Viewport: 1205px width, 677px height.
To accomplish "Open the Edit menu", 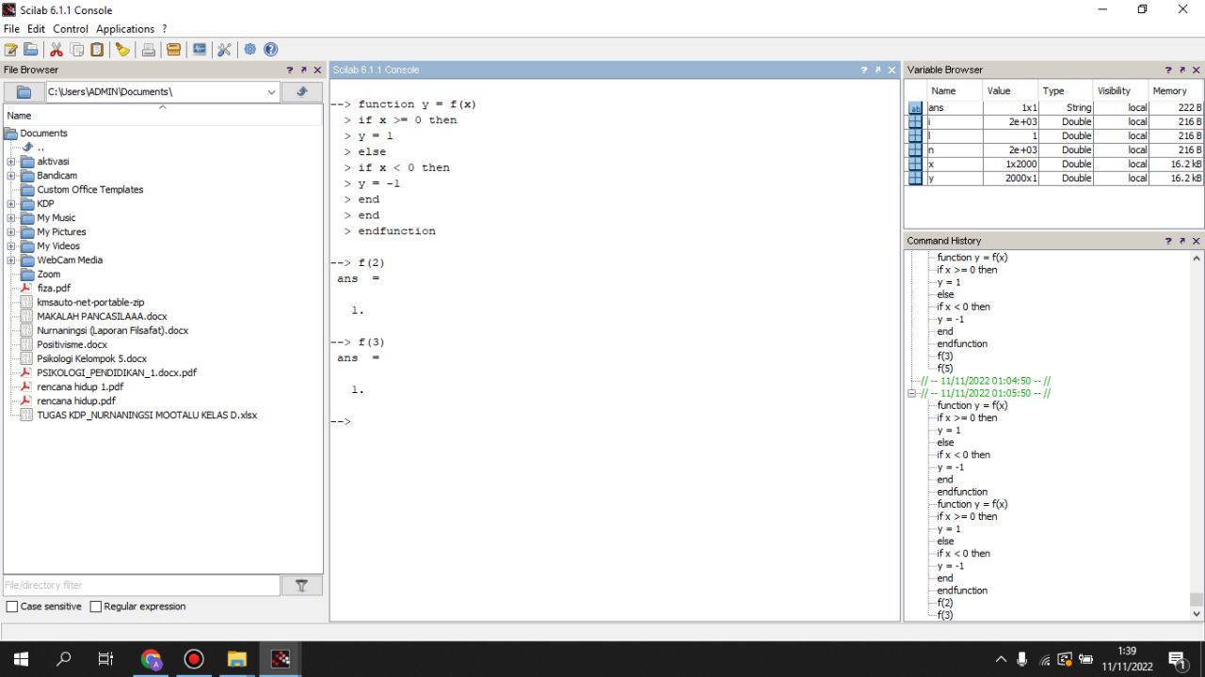I will click(36, 29).
